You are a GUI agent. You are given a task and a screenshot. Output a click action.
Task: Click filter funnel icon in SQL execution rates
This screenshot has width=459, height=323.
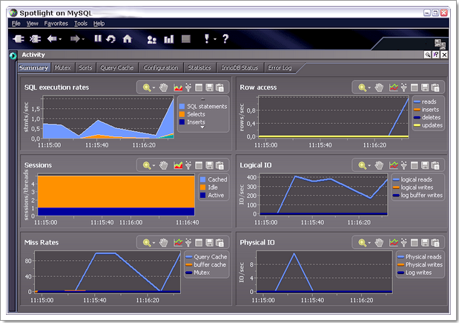188,87
